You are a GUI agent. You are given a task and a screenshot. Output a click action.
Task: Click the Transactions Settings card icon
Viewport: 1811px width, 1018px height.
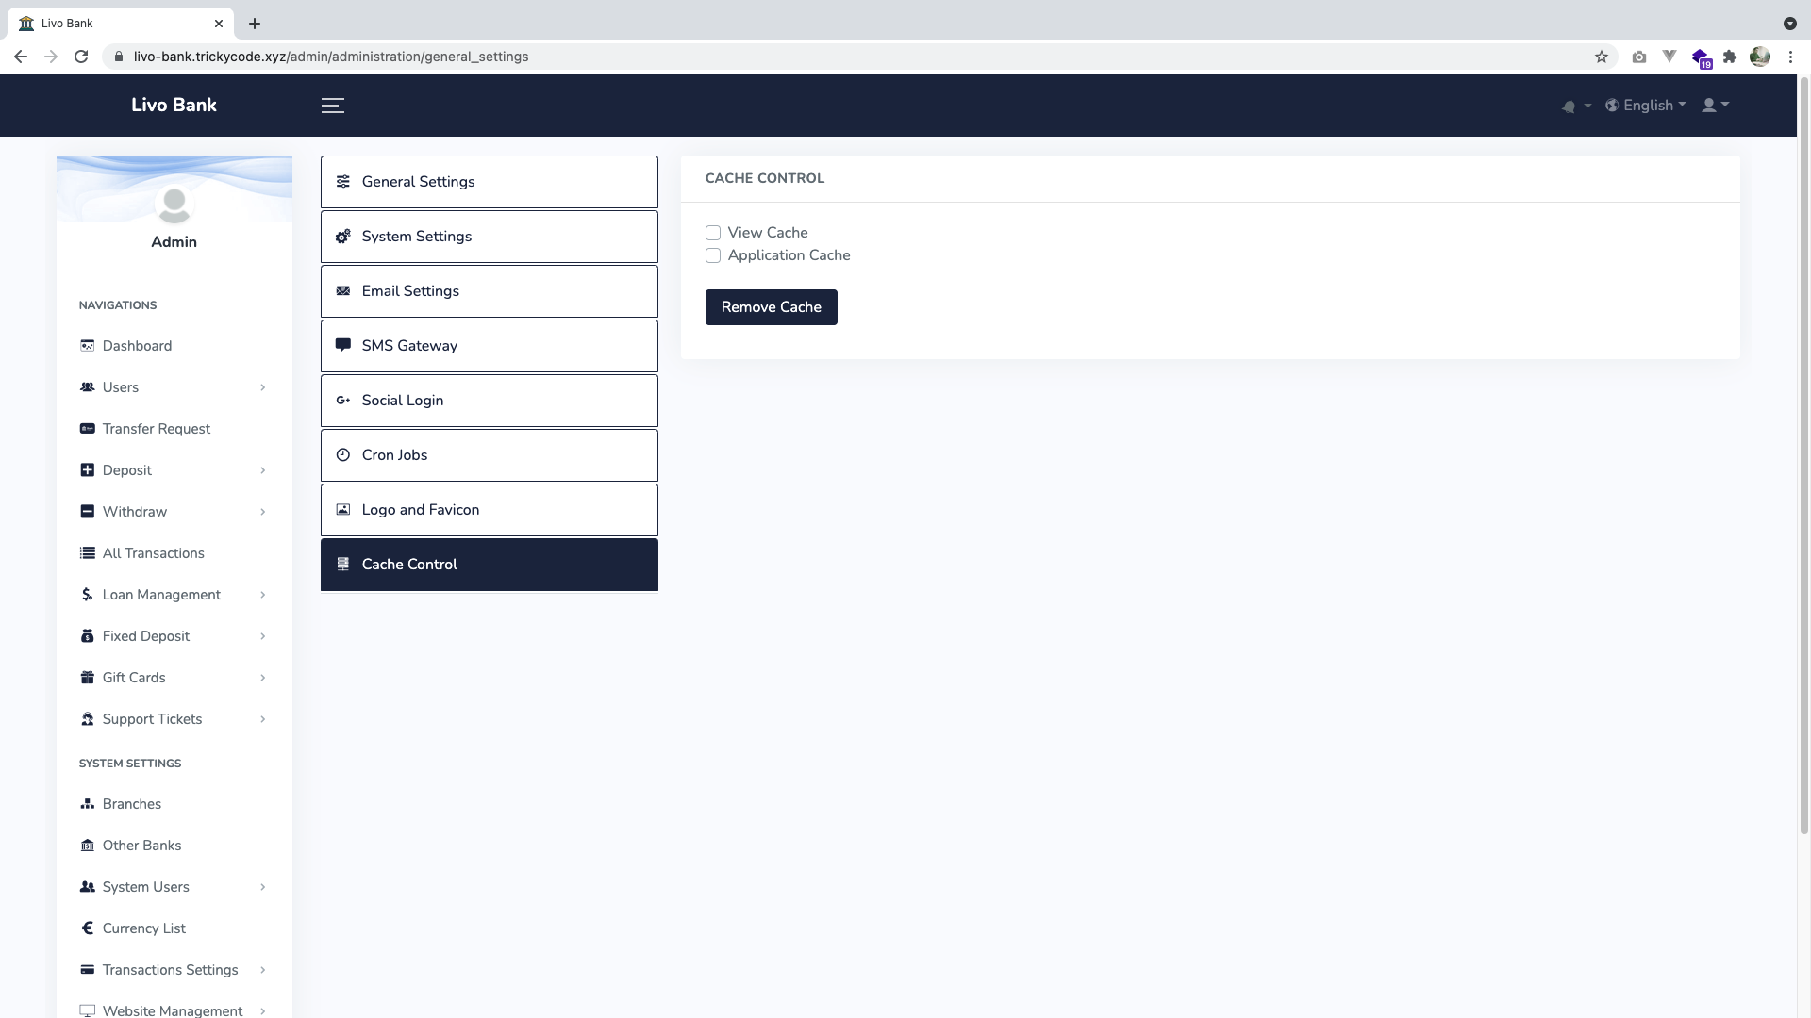88,970
